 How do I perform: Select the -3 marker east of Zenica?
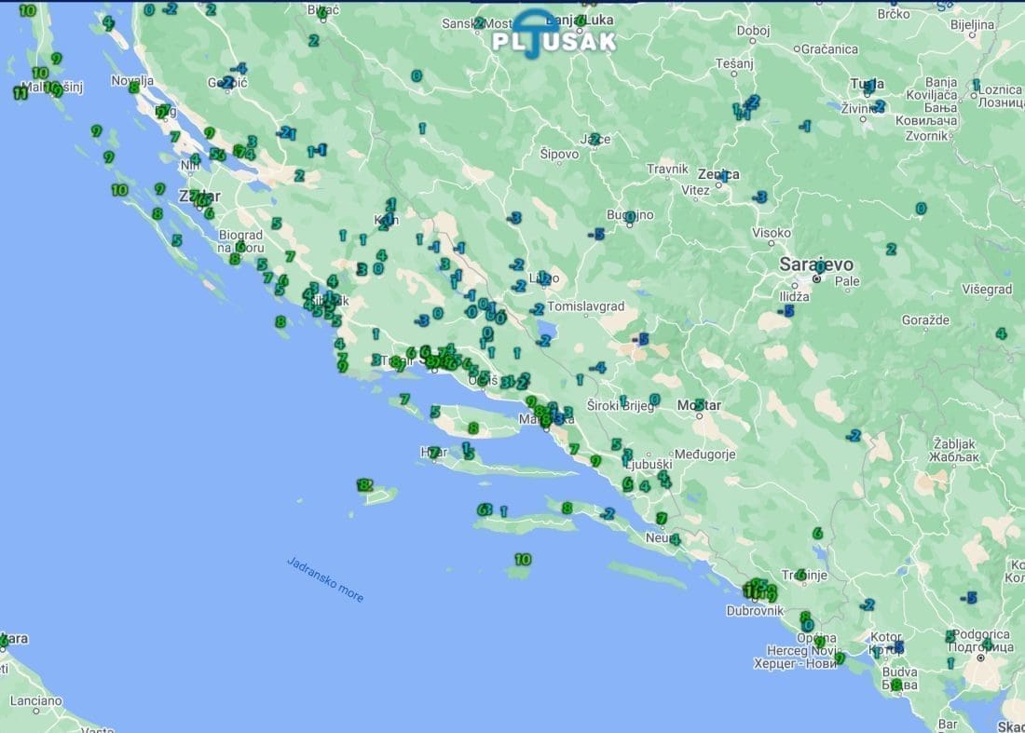(759, 197)
